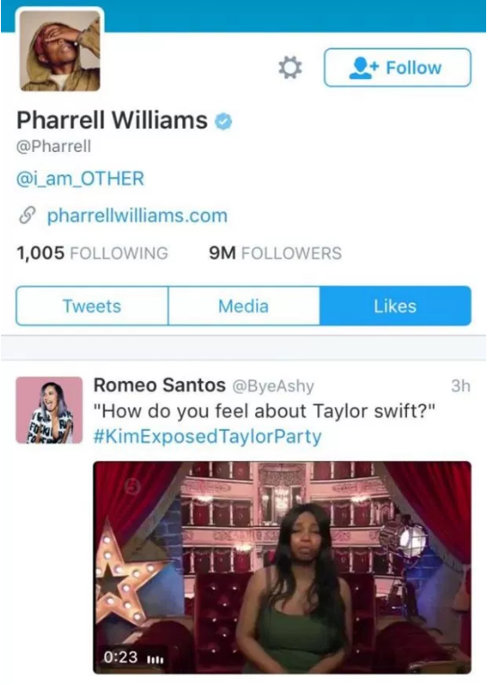487x686 pixels.
Task: Open the @ByeAshy handle
Action: click(x=273, y=387)
